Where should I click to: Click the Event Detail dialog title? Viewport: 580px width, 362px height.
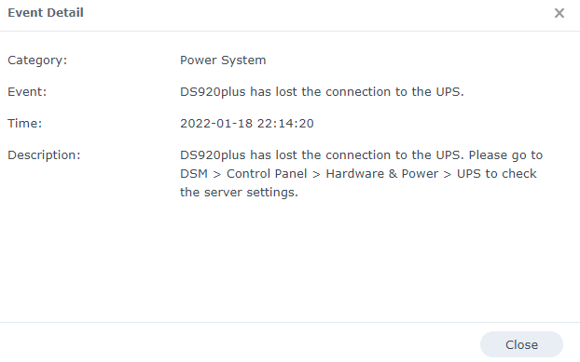click(46, 12)
